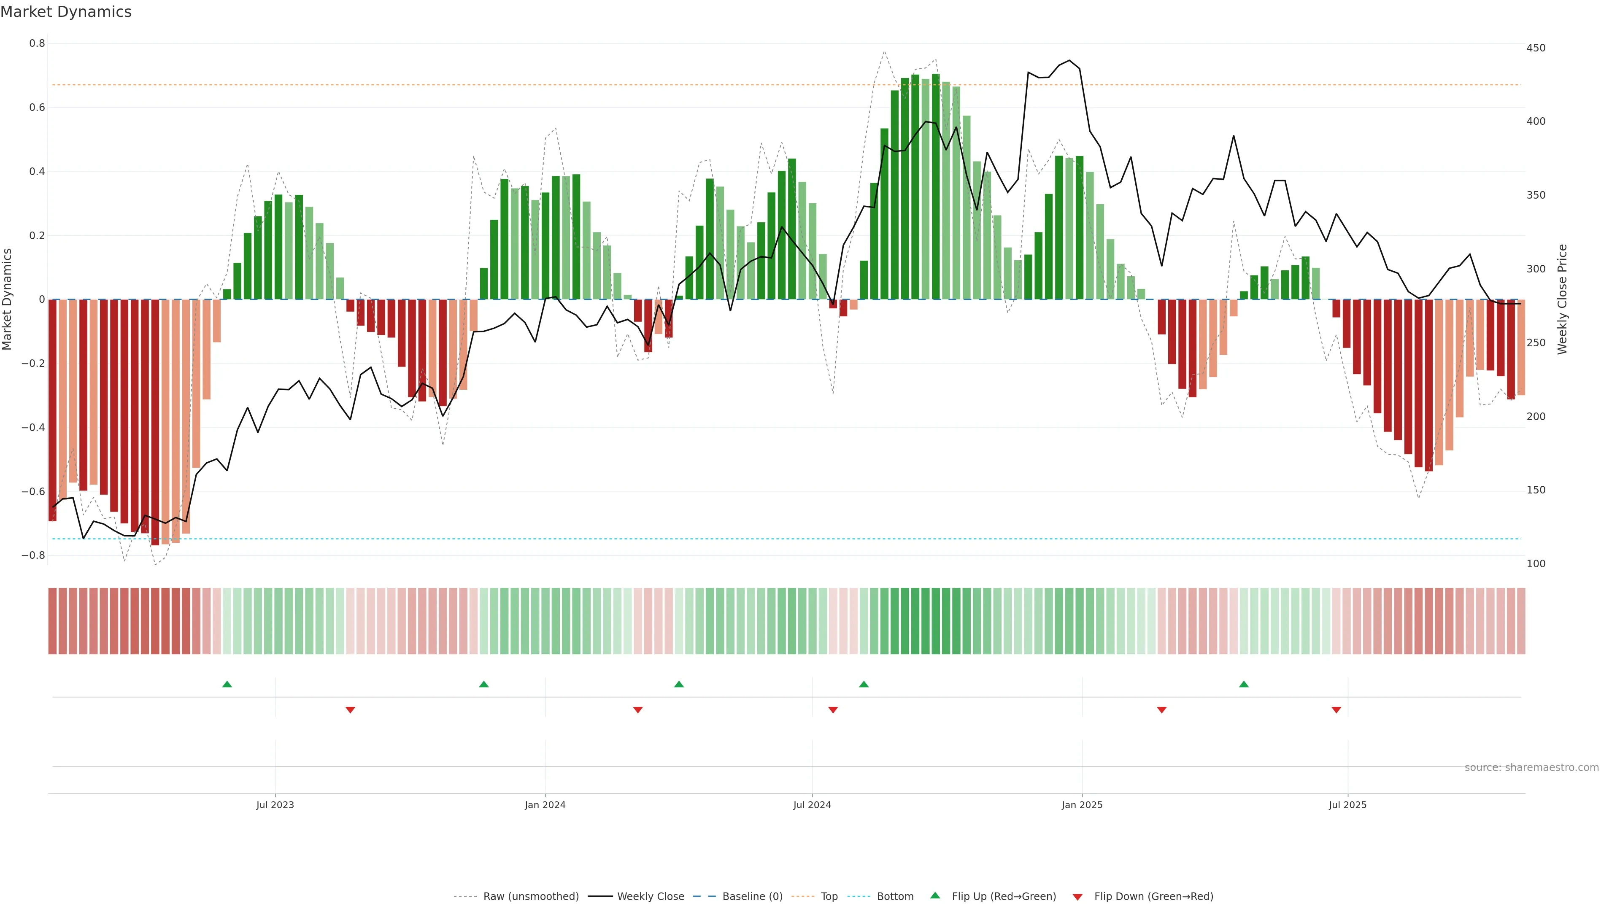
Task: Click the Weekly Close Price axis title
Action: tap(1562, 299)
